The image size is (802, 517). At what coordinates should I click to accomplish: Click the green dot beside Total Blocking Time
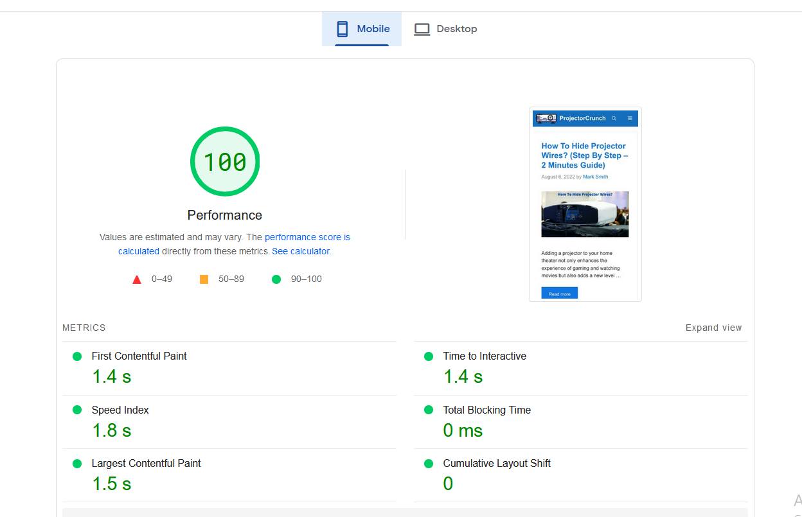pyautogui.click(x=429, y=410)
